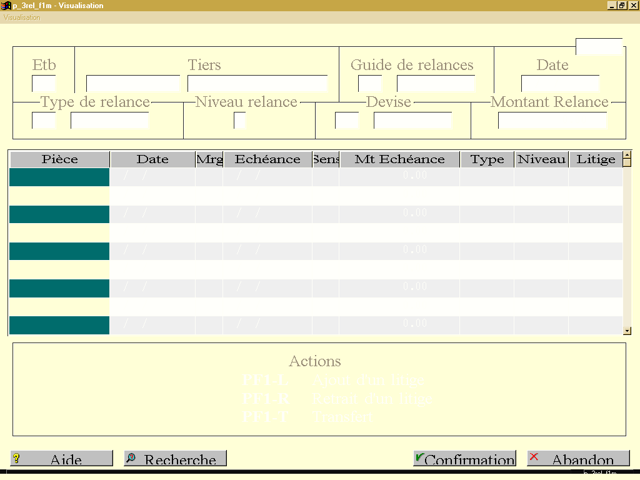Click the Type column header
The height and width of the screenshot is (480, 640).
pos(487,159)
